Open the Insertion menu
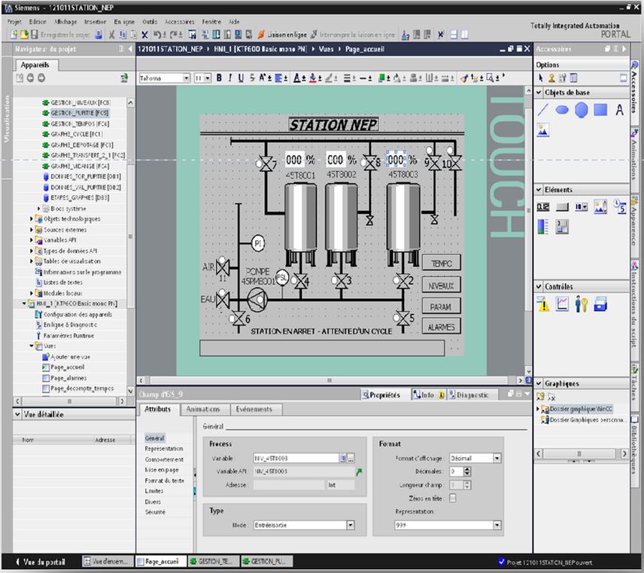This screenshot has width=644, height=573. tap(95, 21)
